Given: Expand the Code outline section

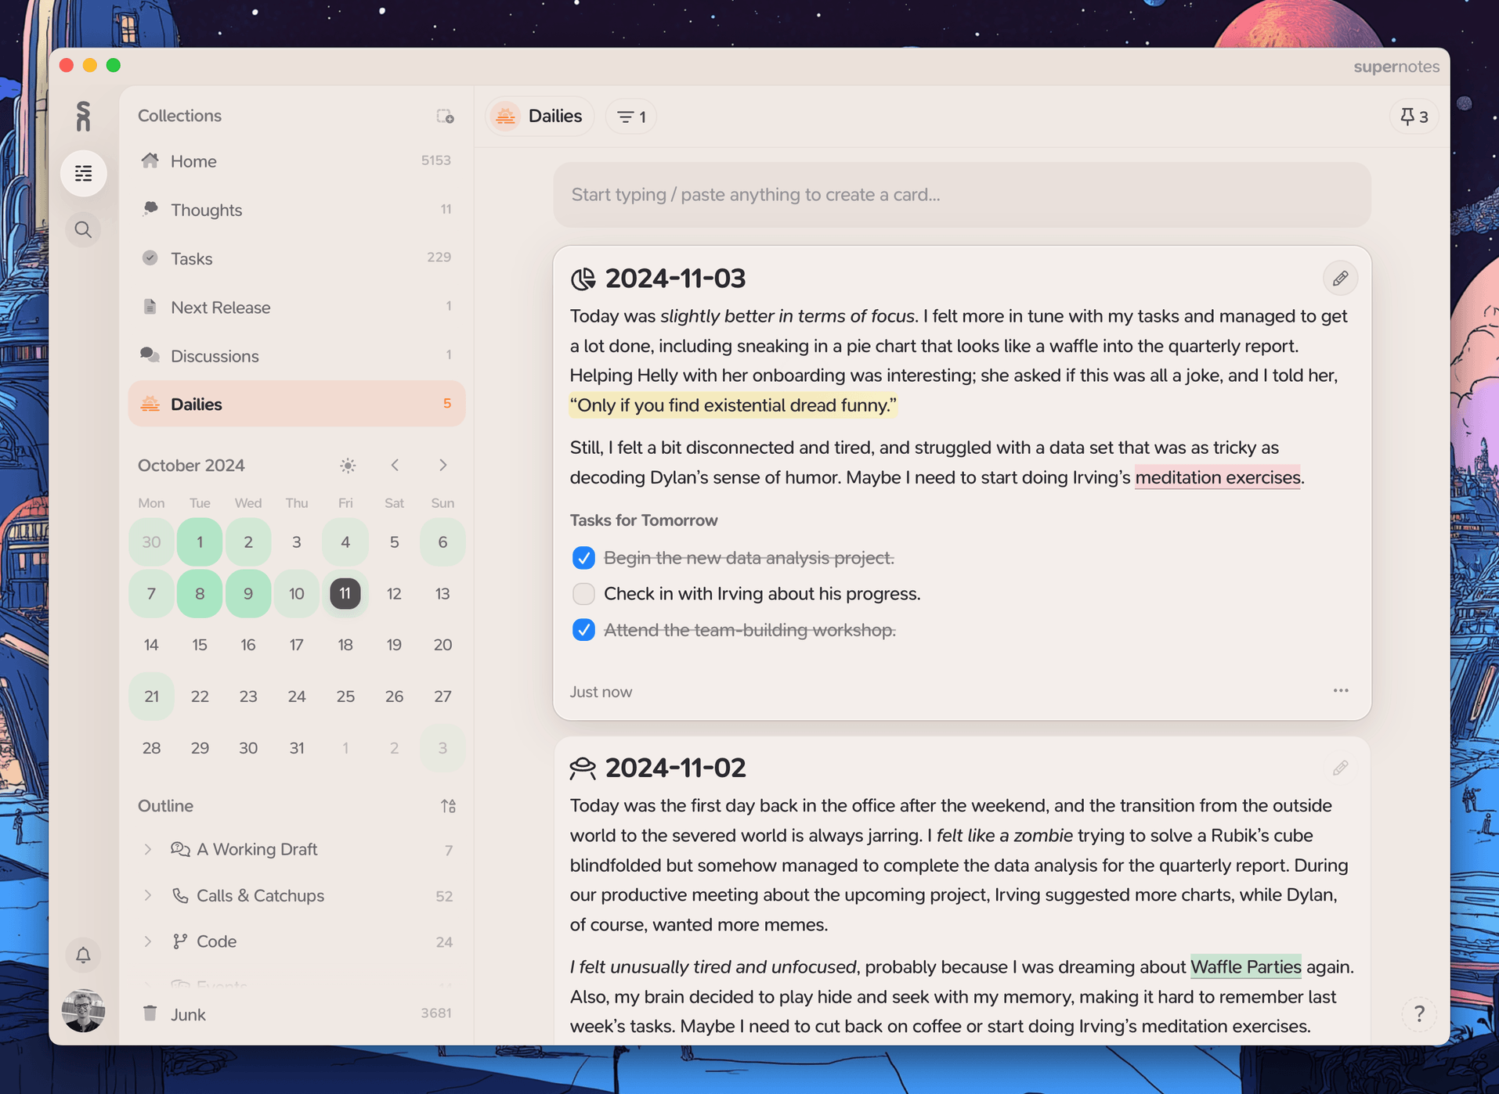Looking at the screenshot, I should pyautogui.click(x=148, y=941).
